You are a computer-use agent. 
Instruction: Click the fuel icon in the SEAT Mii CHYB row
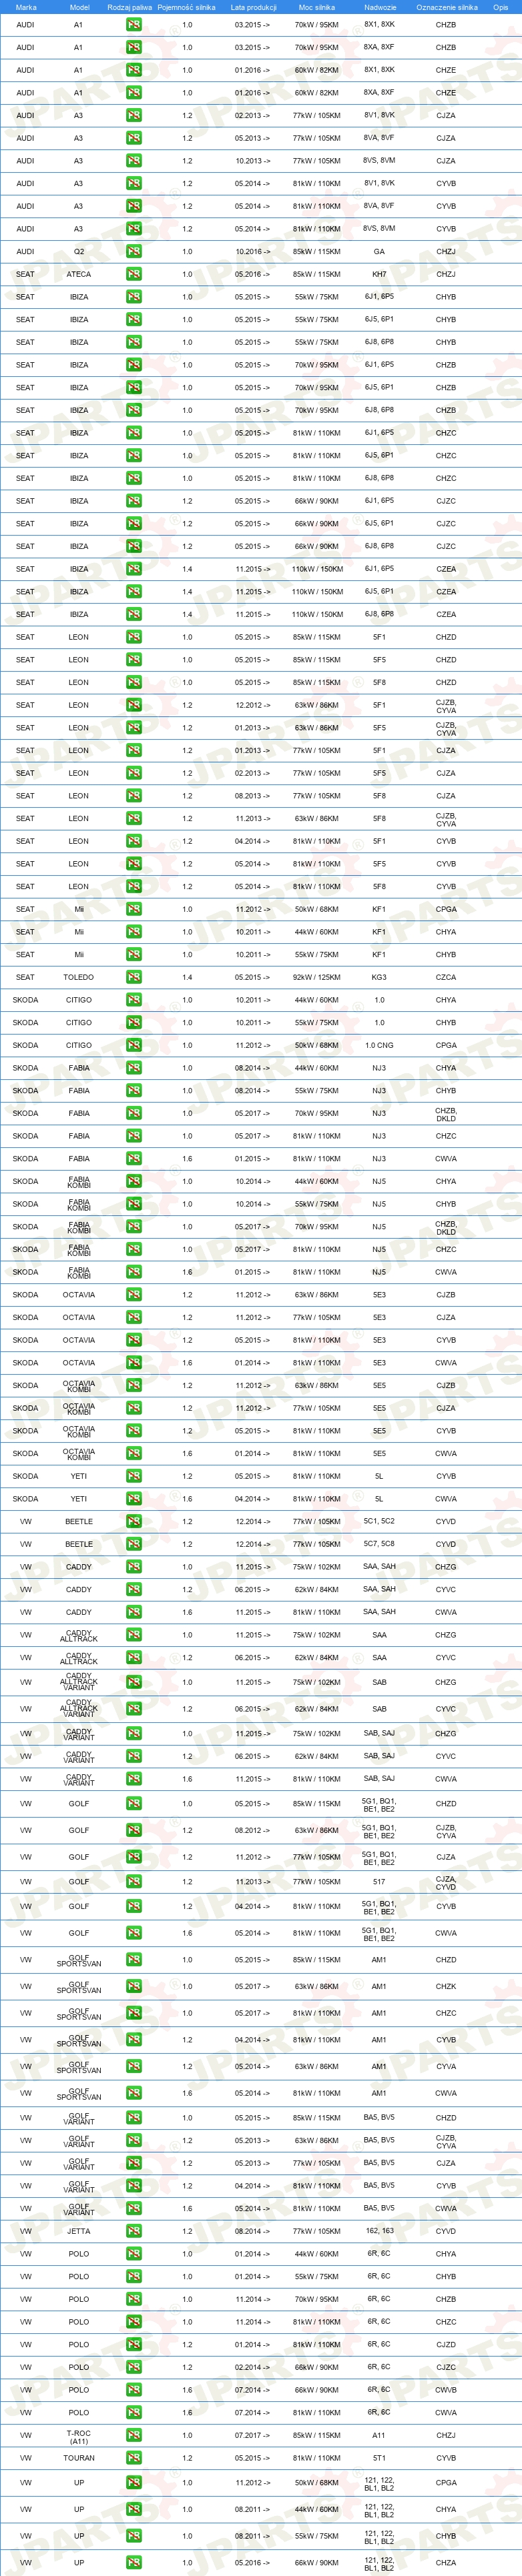[x=133, y=954]
